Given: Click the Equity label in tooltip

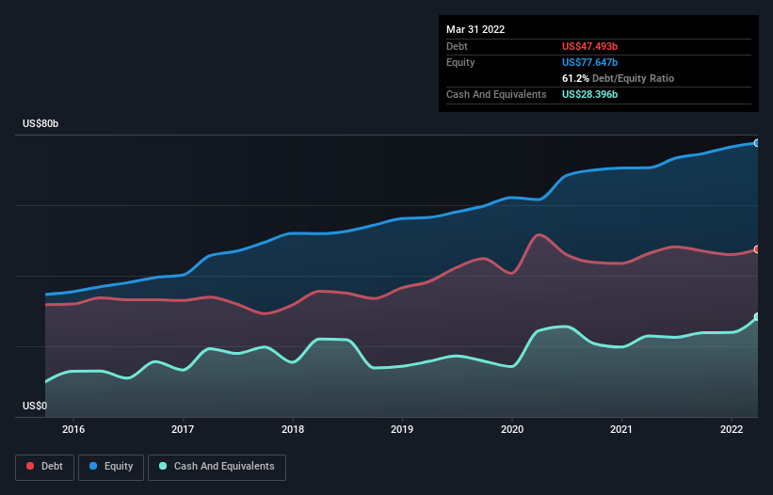Looking at the screenshot, I should (460, 62).
